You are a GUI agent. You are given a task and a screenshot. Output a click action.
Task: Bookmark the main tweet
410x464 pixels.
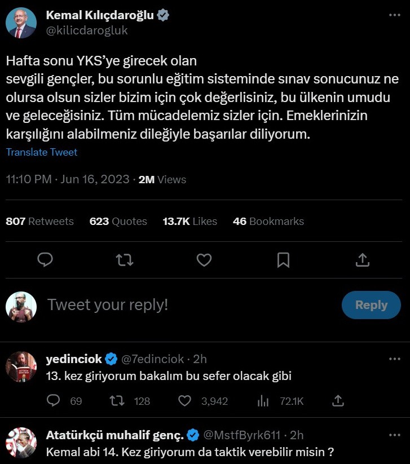(x=284, y=259)
